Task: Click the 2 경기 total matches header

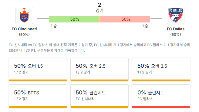Action: [x=99, y=8]
